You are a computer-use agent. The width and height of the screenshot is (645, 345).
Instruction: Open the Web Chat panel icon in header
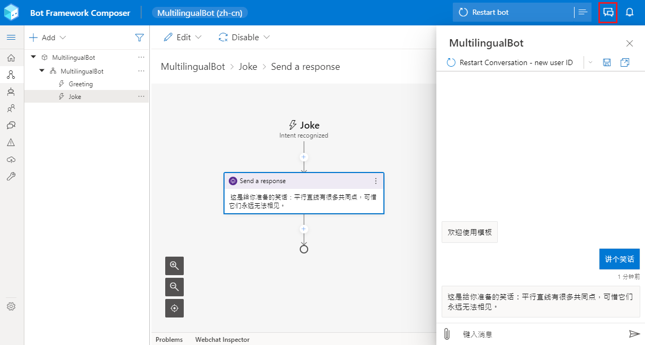(x=608, y=12)
